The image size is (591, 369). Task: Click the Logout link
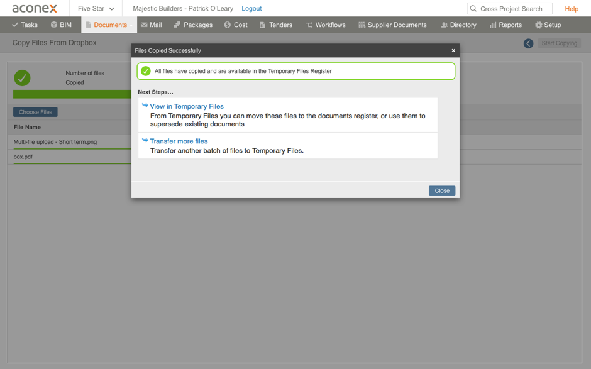point(251,8)
